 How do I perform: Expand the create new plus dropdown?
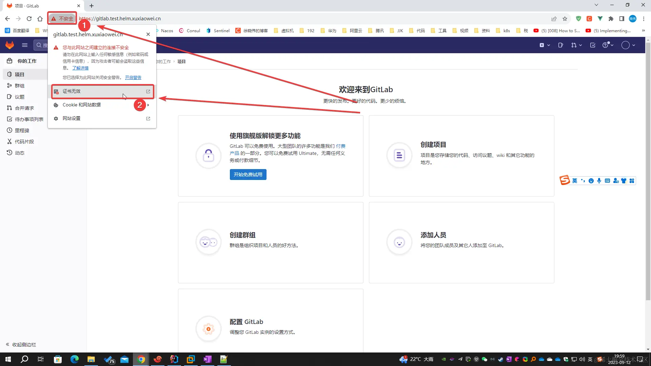coord(545,45)
